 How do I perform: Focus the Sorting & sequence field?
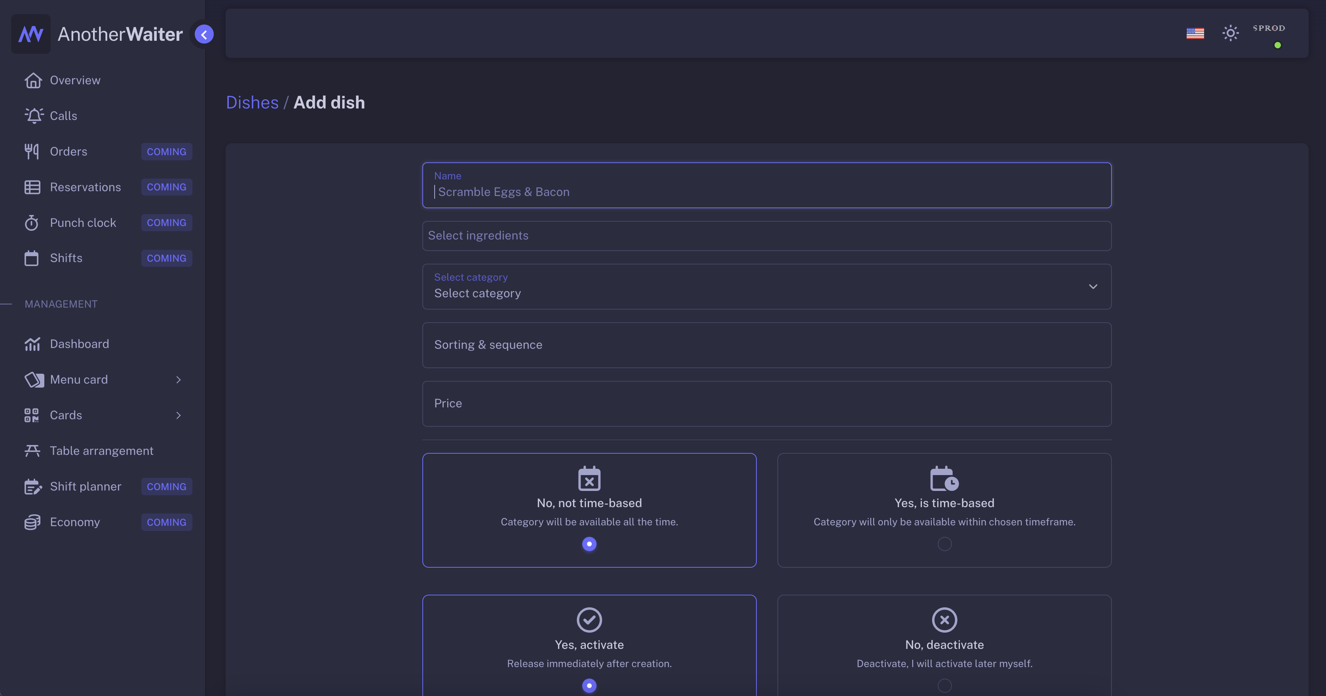coord(767,345)
